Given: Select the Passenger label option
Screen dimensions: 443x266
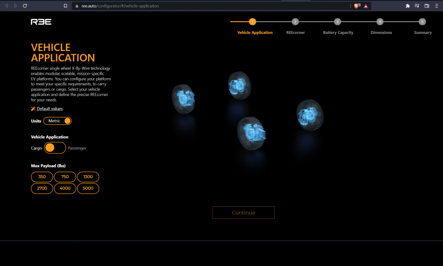Looking at the screenshot, I should tap(77, 148).
